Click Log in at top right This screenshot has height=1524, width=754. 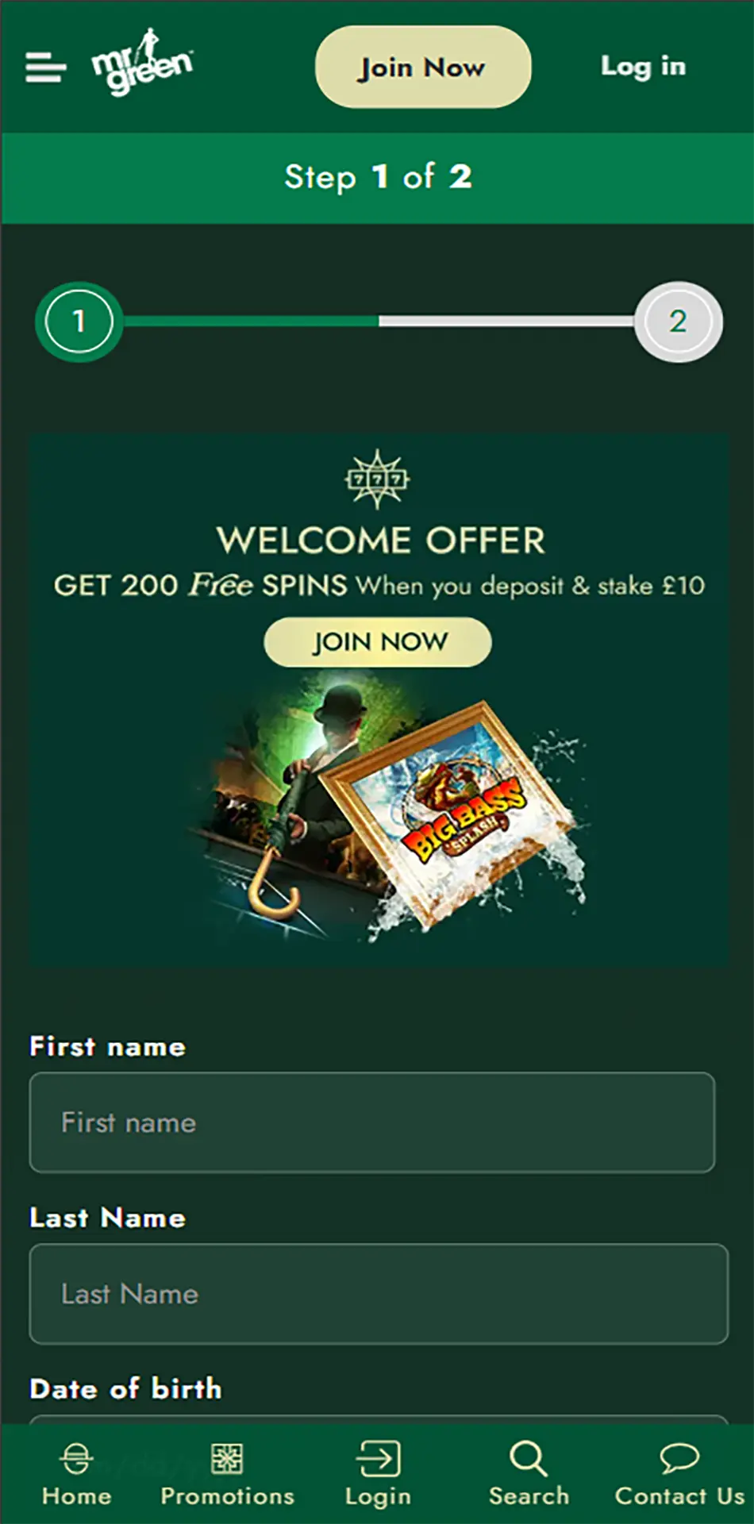coord(643,67)
